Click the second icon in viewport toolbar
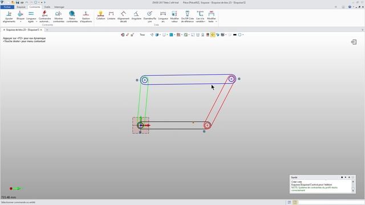365x205 pixels. [x=127, y=35]
